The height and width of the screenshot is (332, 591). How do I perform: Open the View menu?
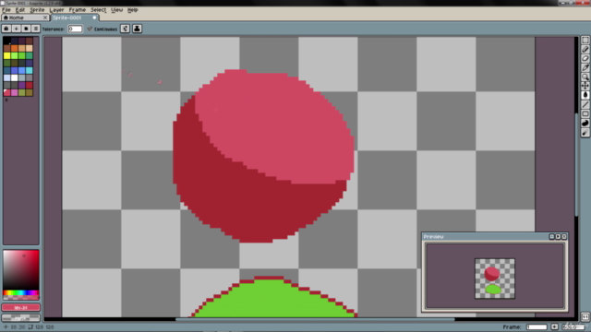pyautogui.click(x=117, y=10)
